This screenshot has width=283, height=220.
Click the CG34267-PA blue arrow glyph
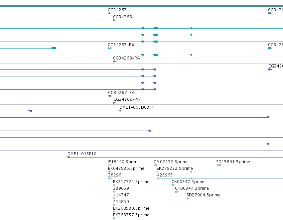click(110, 96)
